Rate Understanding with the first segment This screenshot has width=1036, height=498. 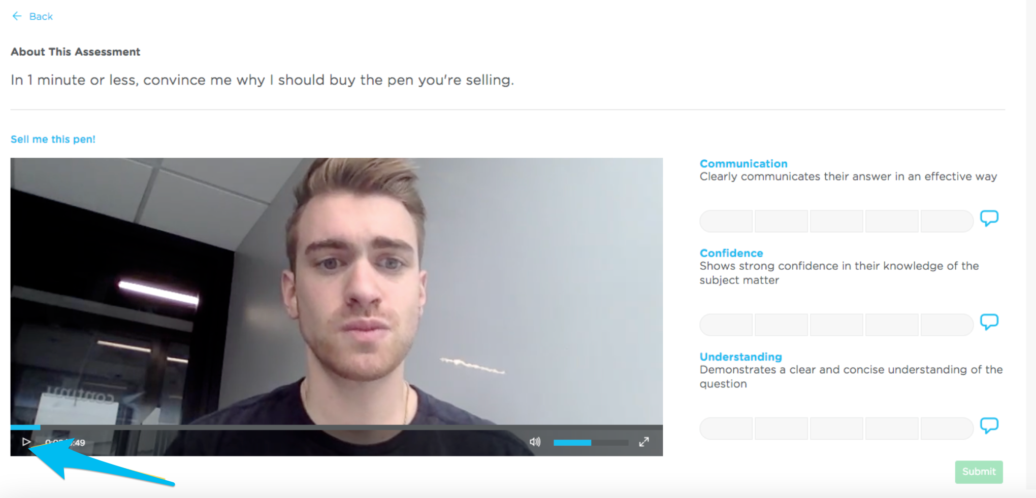click(x=726, y=429)
